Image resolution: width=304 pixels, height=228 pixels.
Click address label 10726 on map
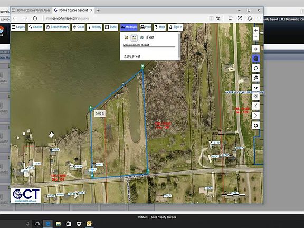click(x=167, y=196)
